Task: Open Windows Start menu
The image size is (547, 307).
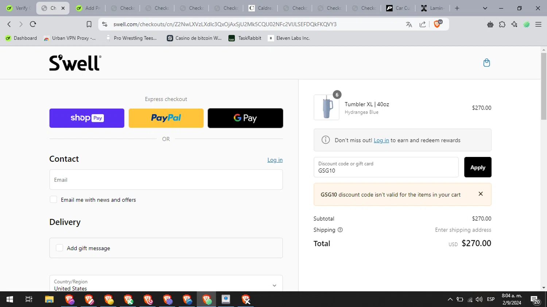Action: click(10, 299)
